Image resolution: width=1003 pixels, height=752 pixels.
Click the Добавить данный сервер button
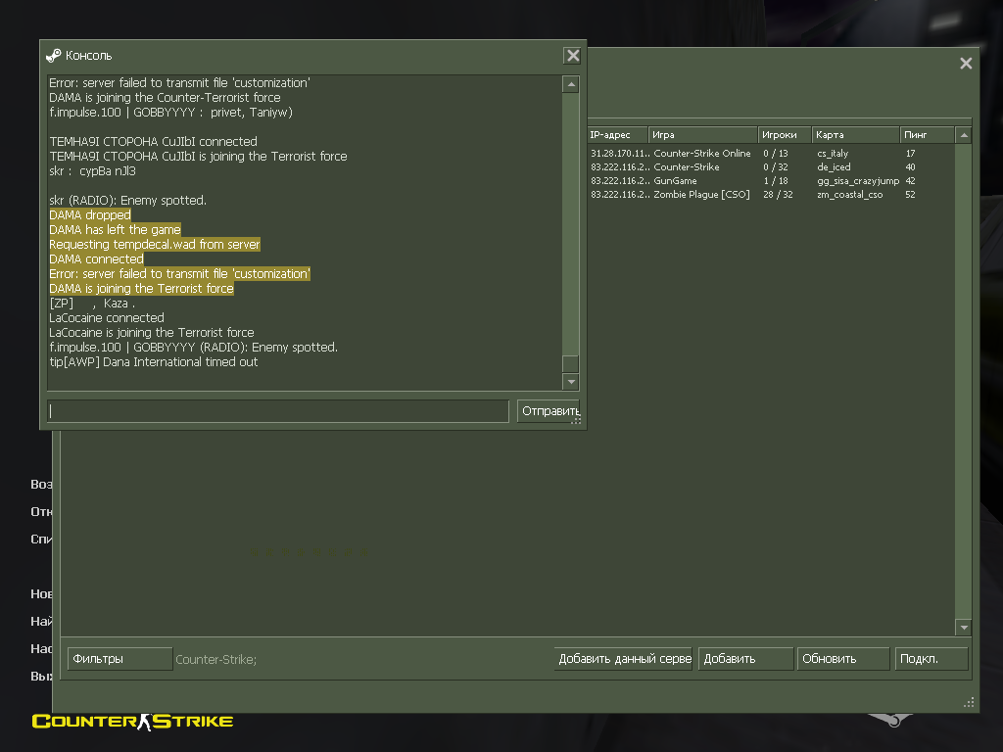pyautogui.click(x=624, y=659)
